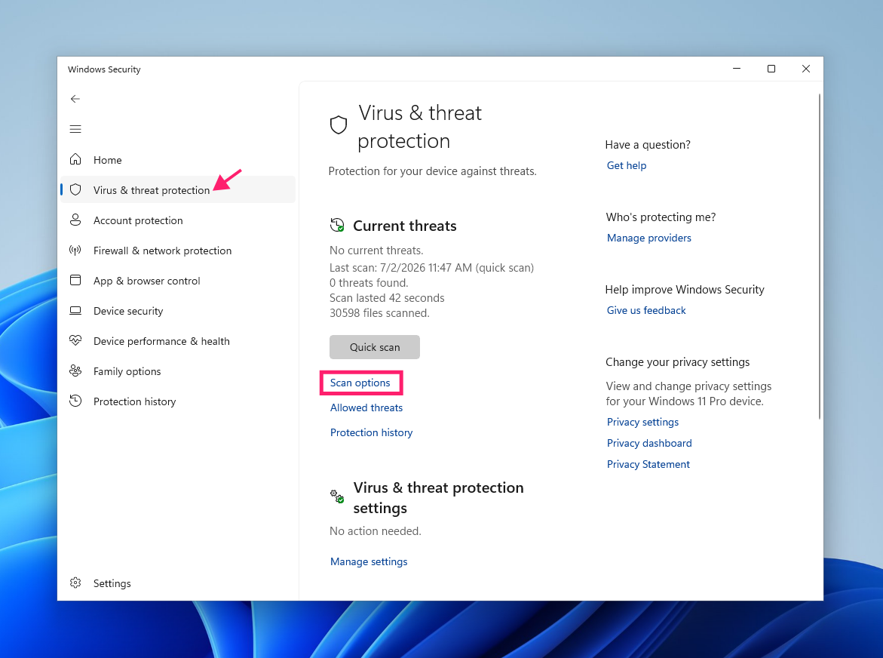Click the Current threats scan icon
The image size is (883, 658).
click(337, 226)
